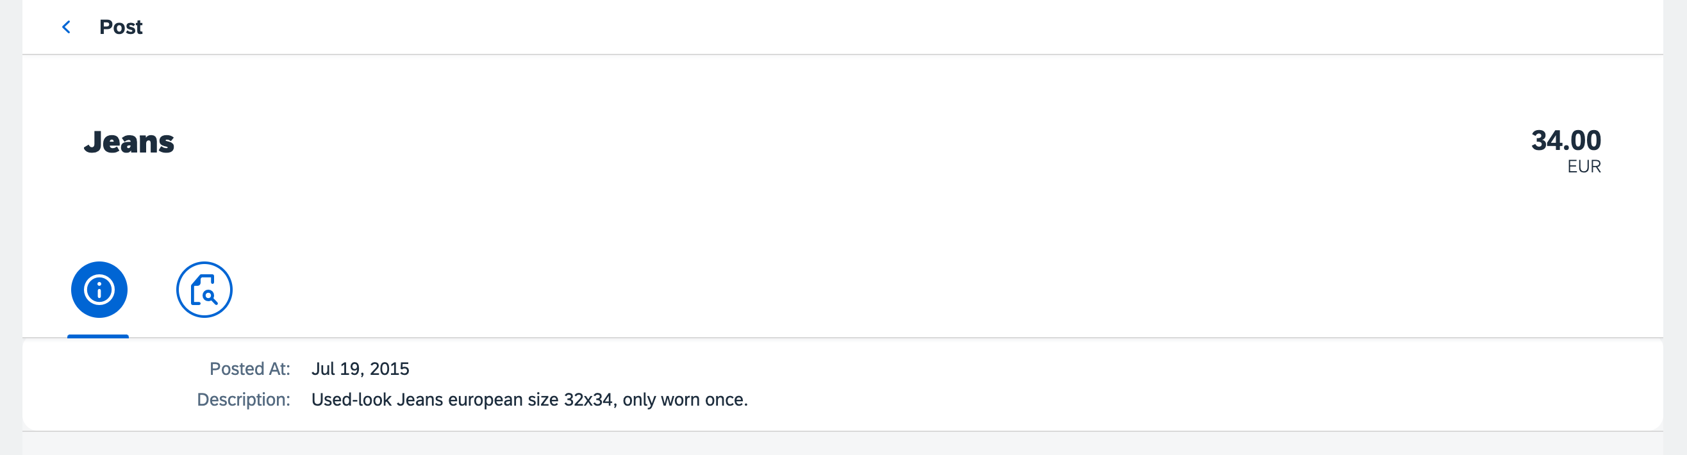Click the EUR currency label
This screenshot has height=455, width=1687.
click(x=1584, y=167)
